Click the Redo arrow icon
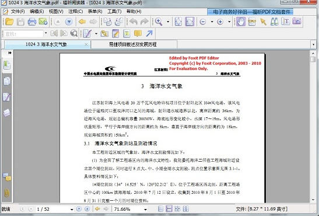This screenshot has width=319, height=216. coord(145,22)
